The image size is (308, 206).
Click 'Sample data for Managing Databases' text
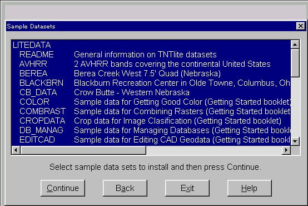point(142,130)
